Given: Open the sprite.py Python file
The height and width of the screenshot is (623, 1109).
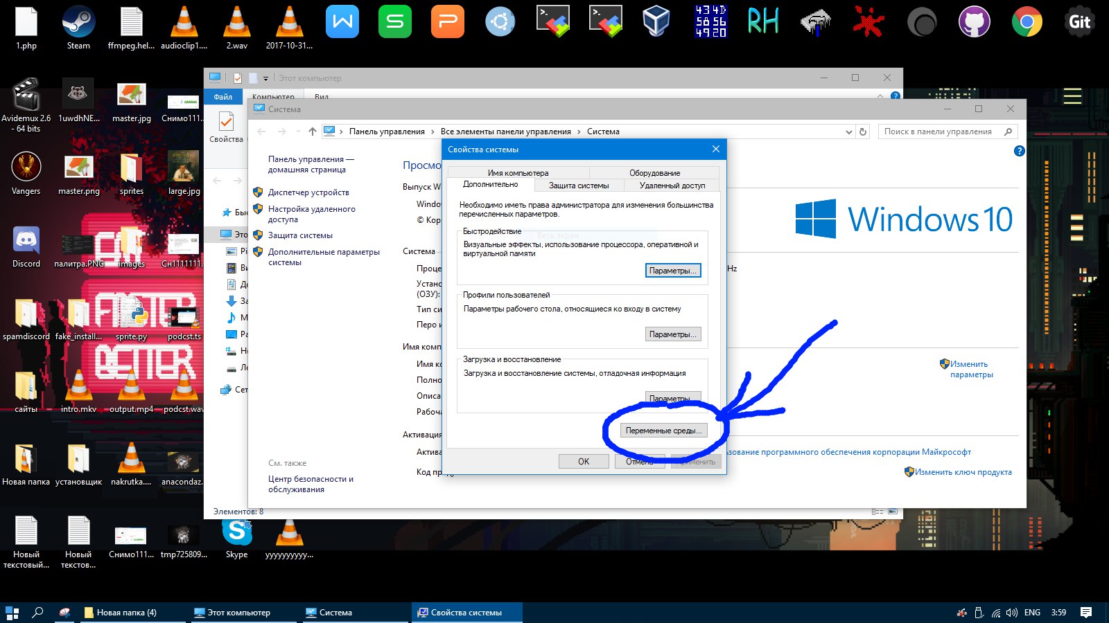Looking at the screenshot, I should pos(131,318).
